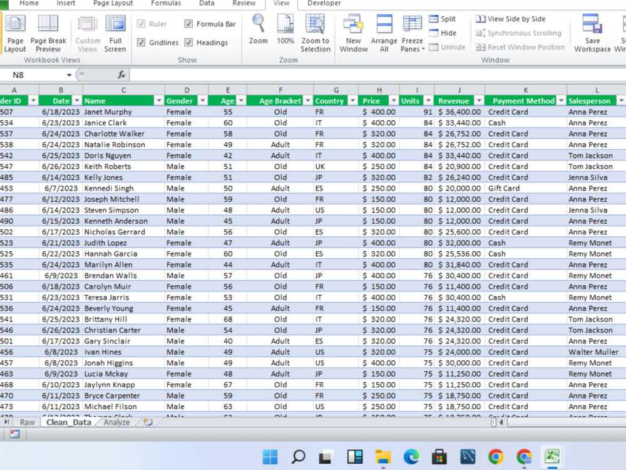Open the Age Bracket filter dropdown
This screenshot has height=470, width=626.
[308, 101]
